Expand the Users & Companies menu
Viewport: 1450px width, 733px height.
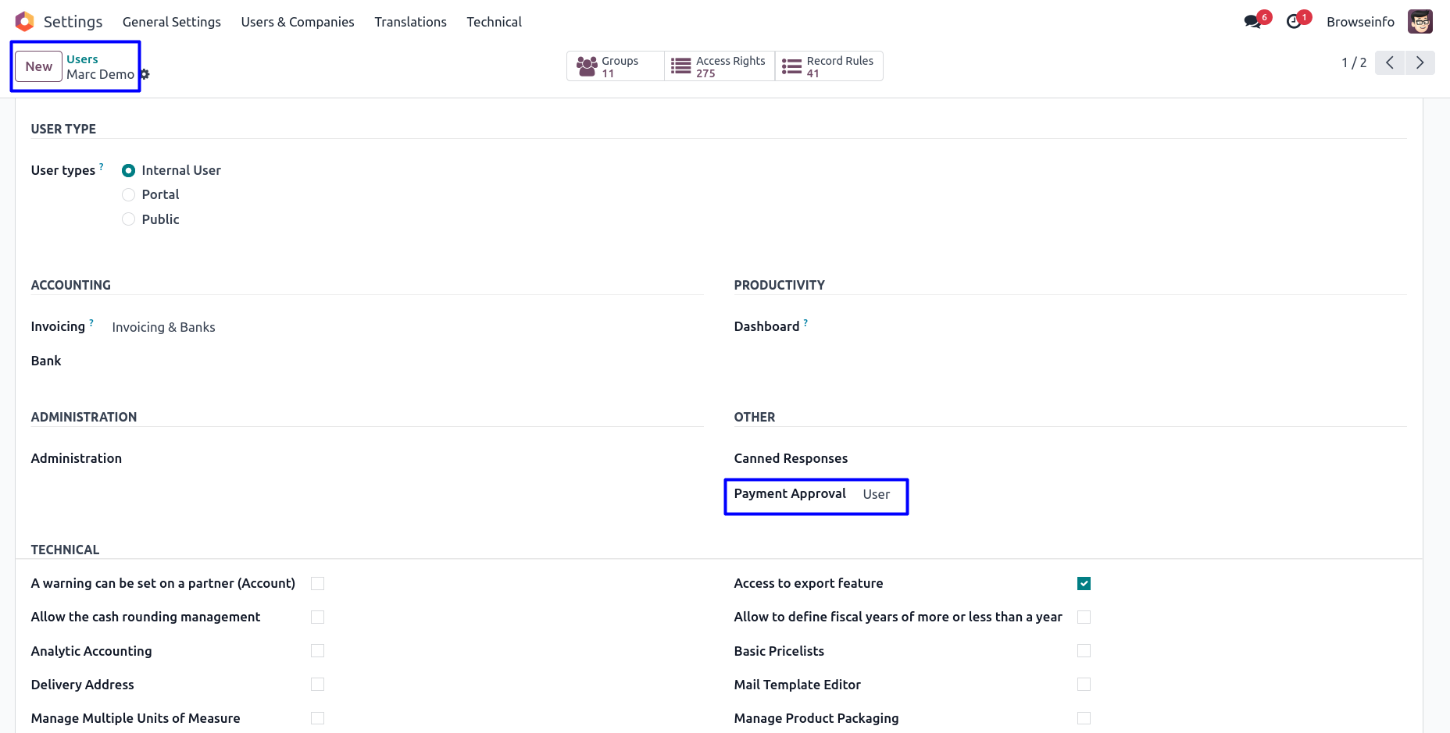(x=298, y=22)
